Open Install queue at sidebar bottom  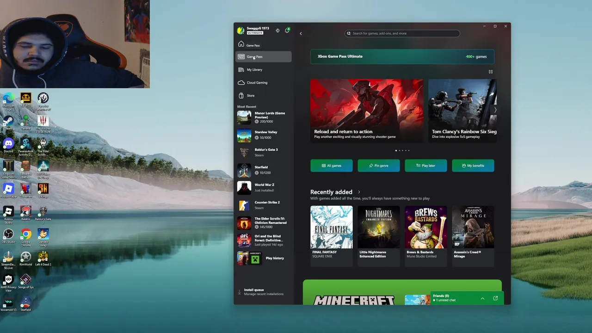[x=264, y=292]
